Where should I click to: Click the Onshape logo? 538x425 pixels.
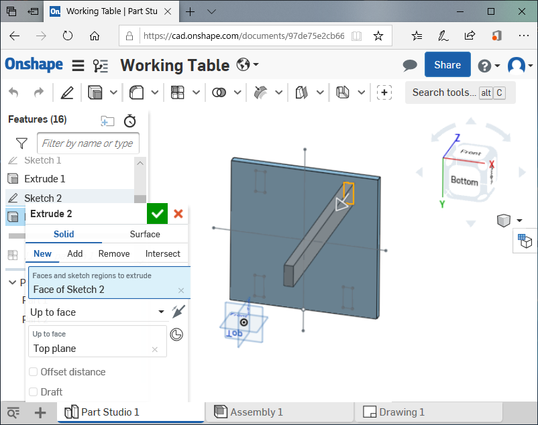click(x=34, y=64)
